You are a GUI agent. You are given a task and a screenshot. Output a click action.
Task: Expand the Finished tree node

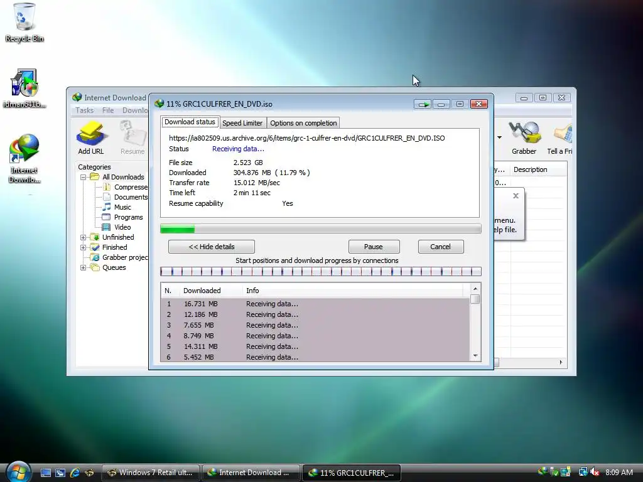tap(84, 247)
